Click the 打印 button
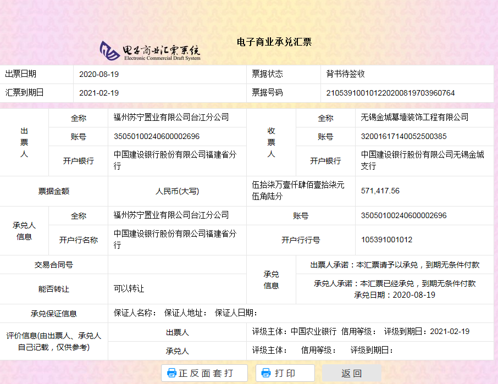This screenshot has width=498, height=384. pos(285,373)
